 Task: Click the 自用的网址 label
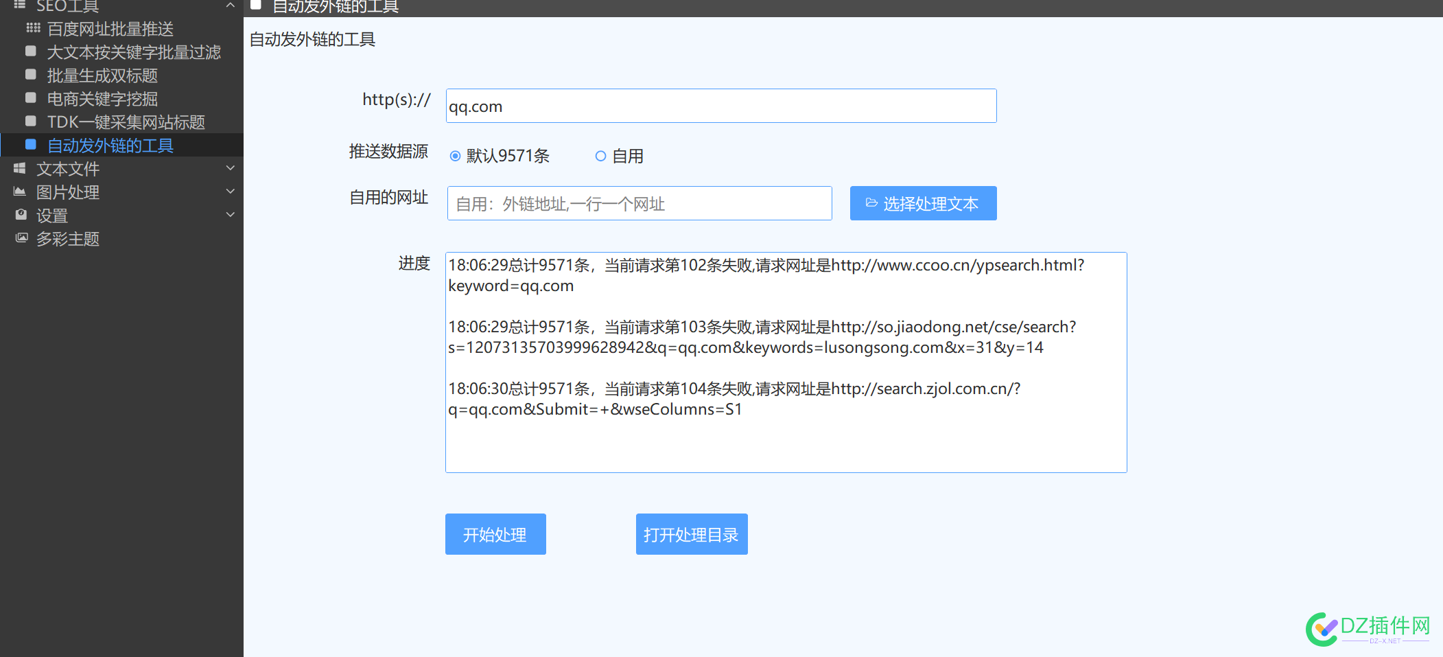(x=388, y=198)
